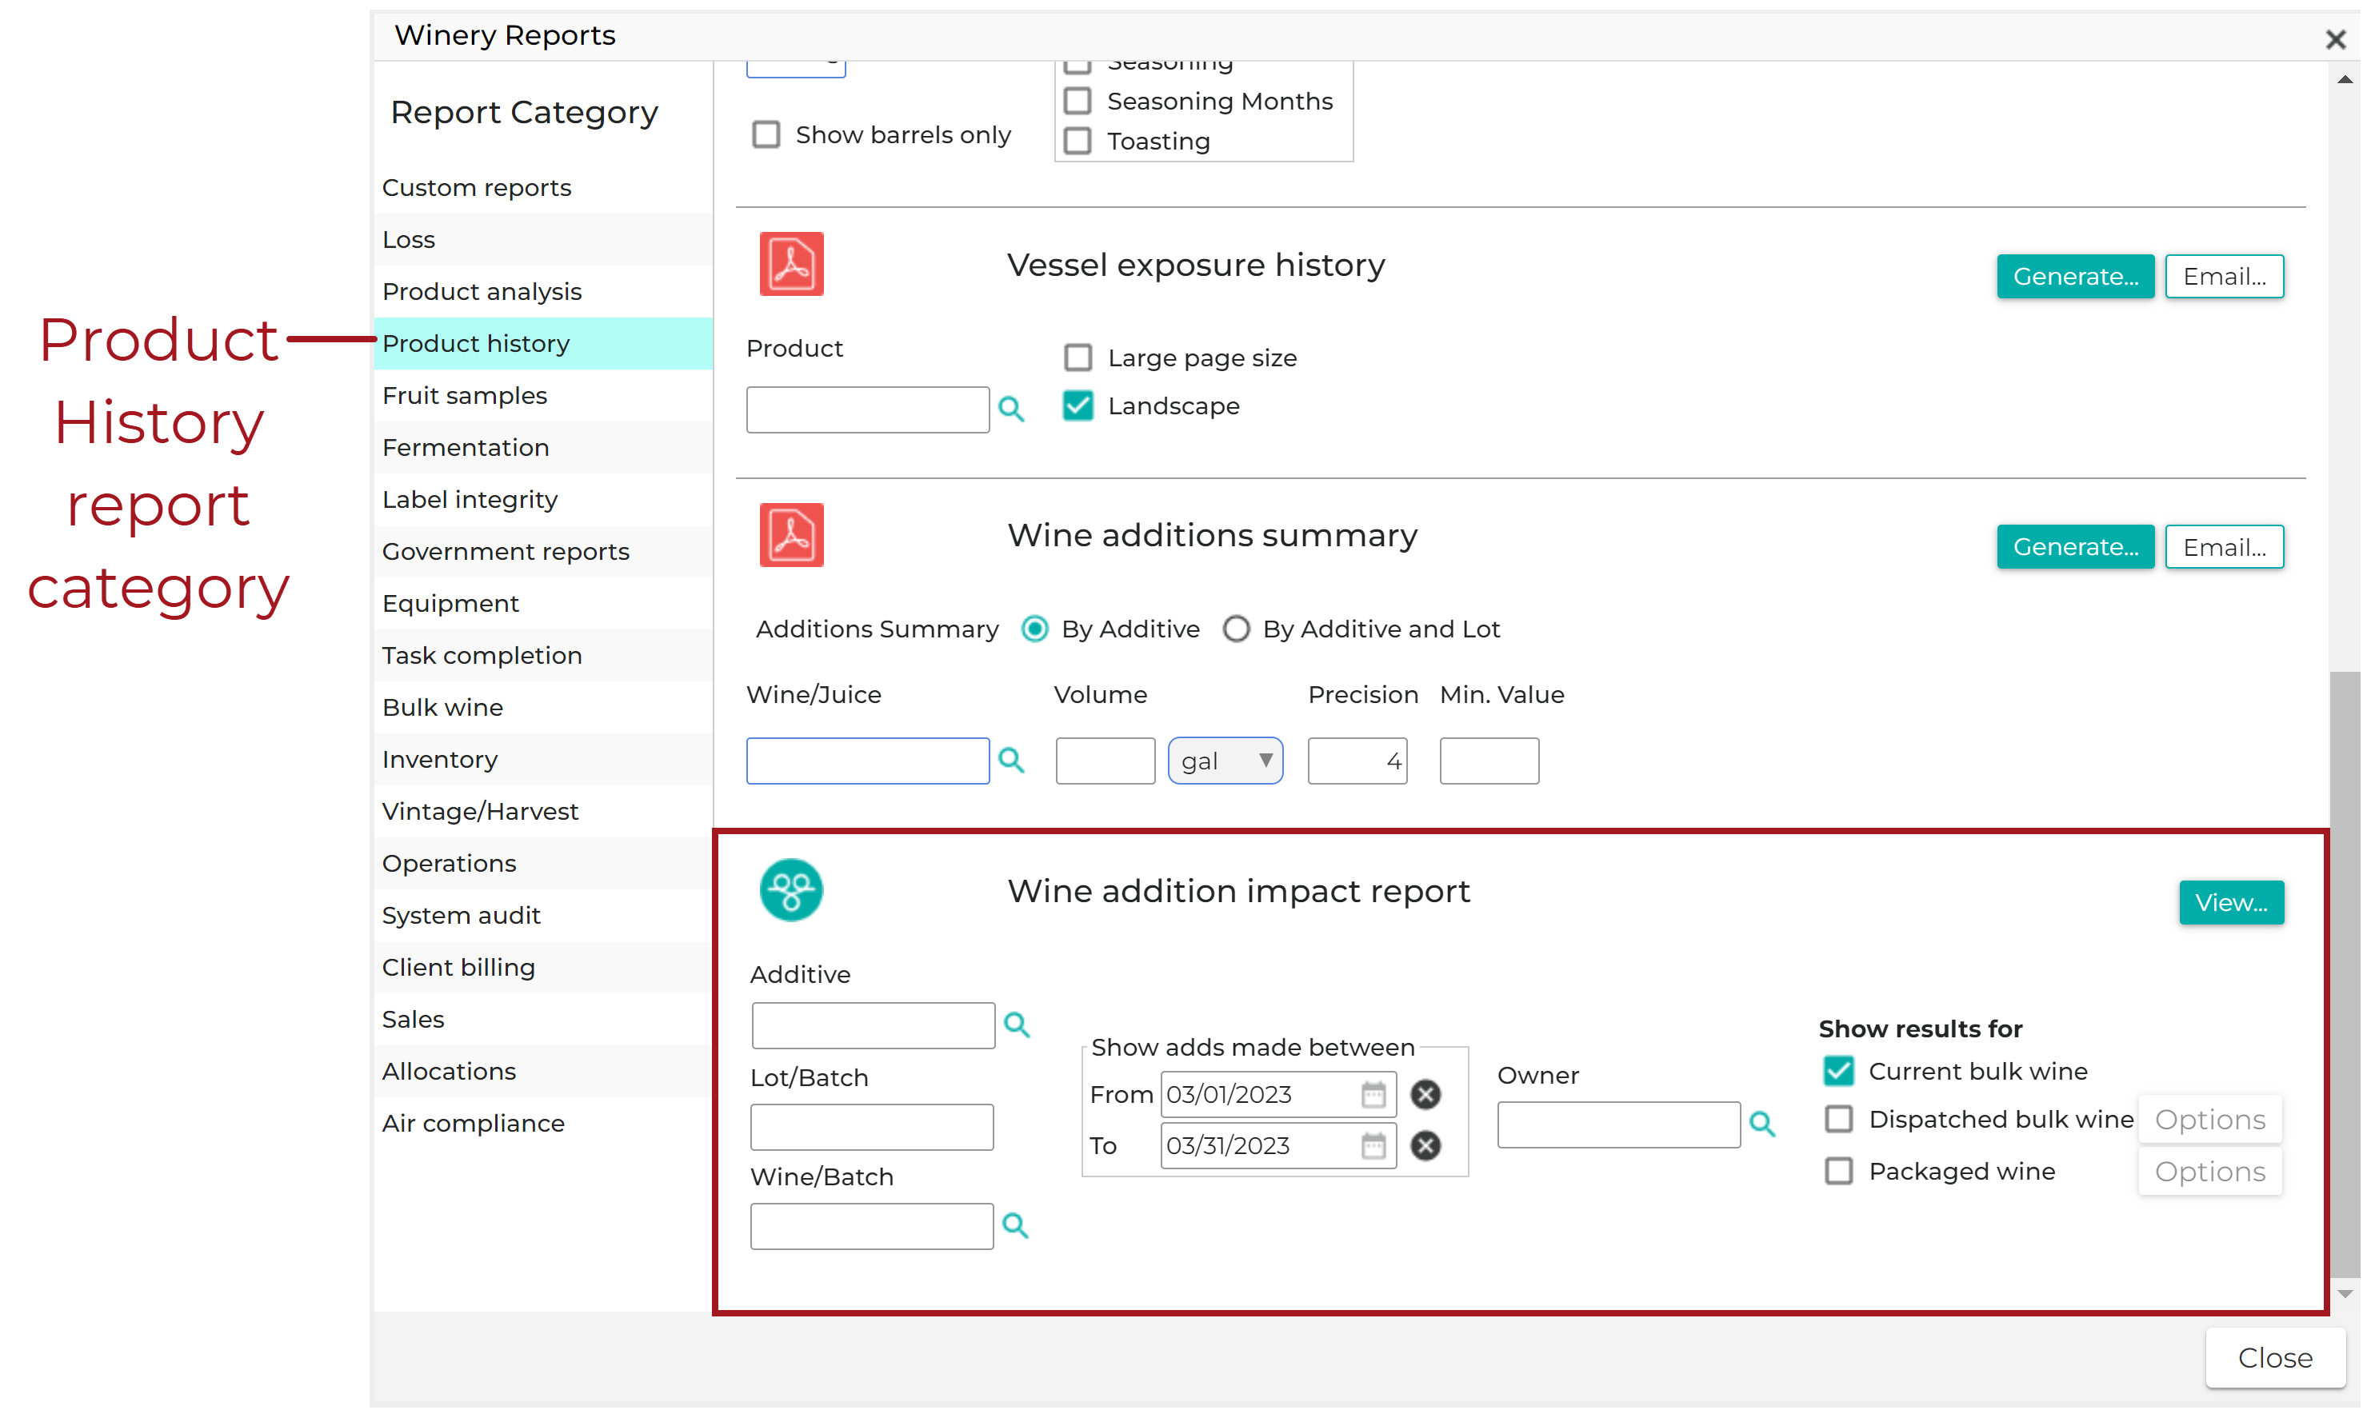This screenshot has height=1414, width=2375.
Task: Select Vintage/Harvest category
Action: coord(544,813)
